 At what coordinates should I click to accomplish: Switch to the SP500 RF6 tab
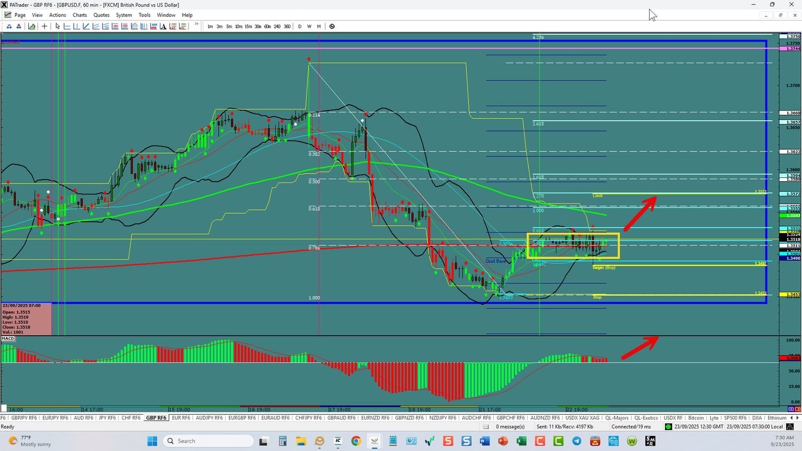[x=735, y=418]
